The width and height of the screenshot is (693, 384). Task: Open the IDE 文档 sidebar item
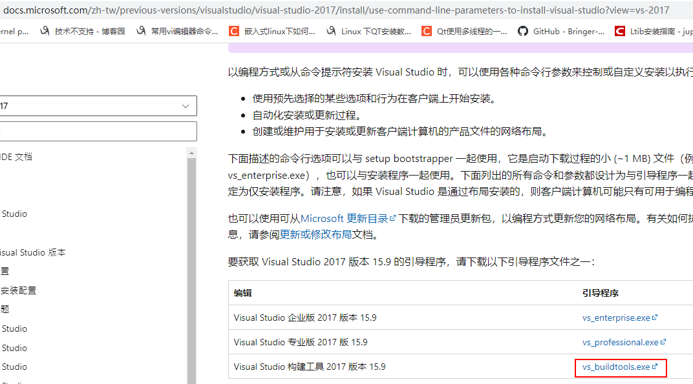click(16, 157)
